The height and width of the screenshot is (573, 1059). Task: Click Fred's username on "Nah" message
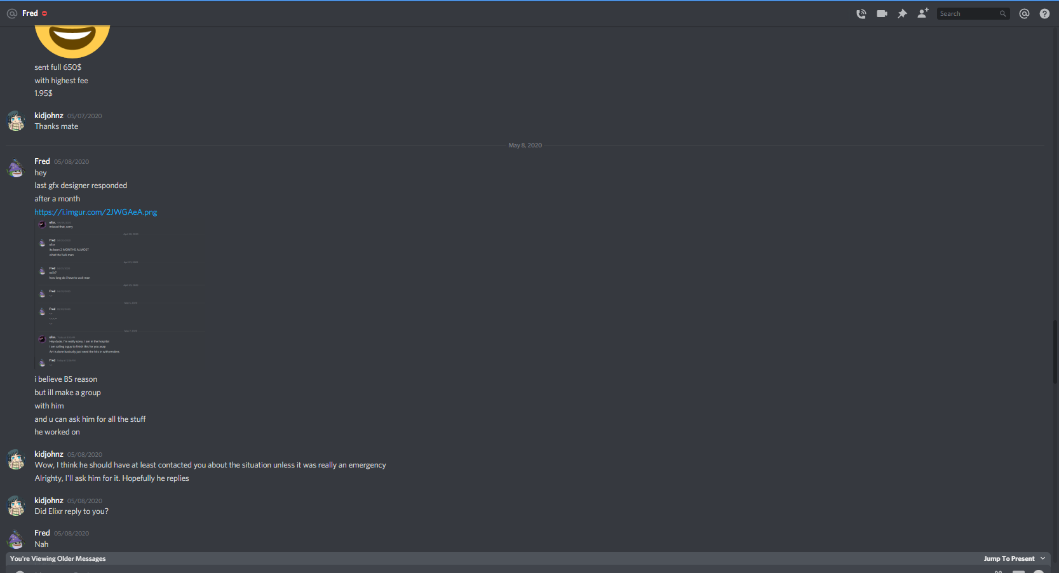coord(42,533)
